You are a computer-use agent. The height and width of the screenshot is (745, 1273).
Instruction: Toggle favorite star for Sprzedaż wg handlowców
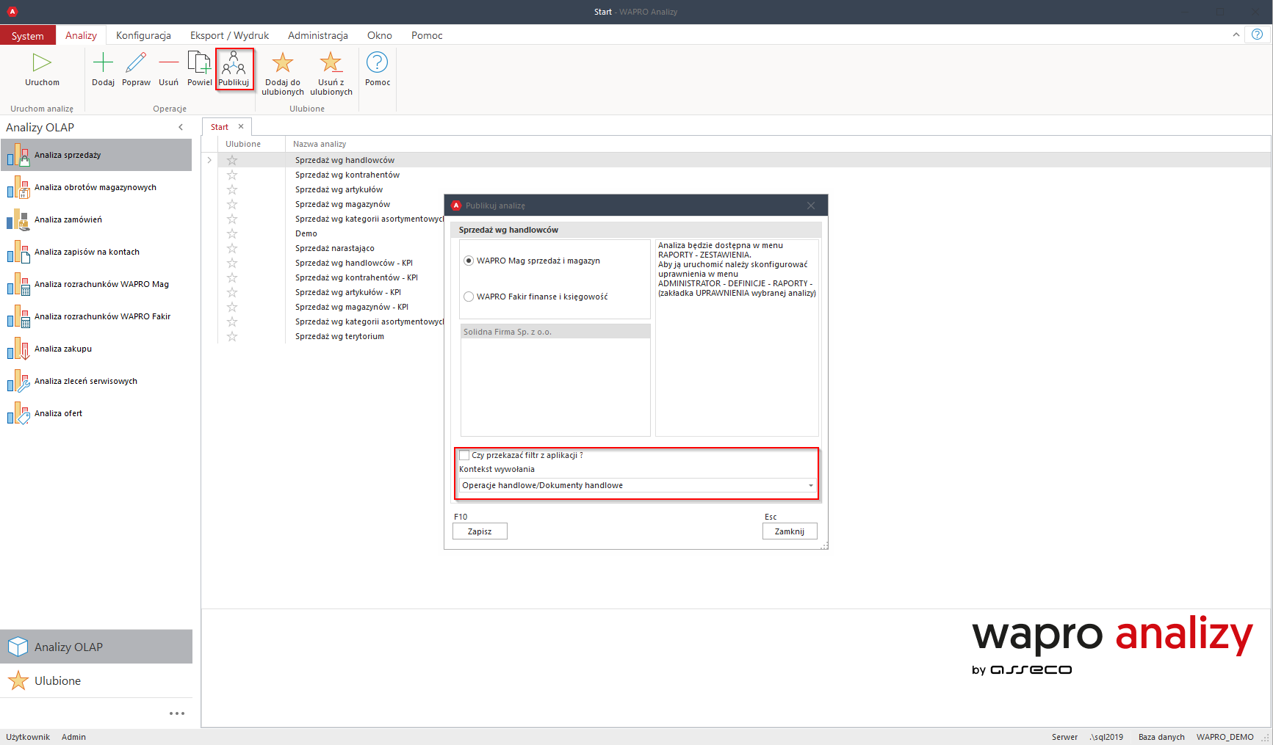coord(232,160)
